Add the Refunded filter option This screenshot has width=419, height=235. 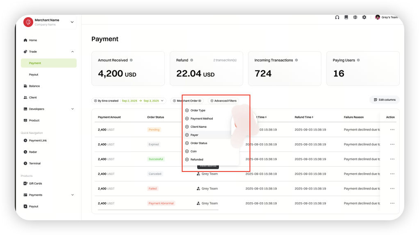click(196, 160)
